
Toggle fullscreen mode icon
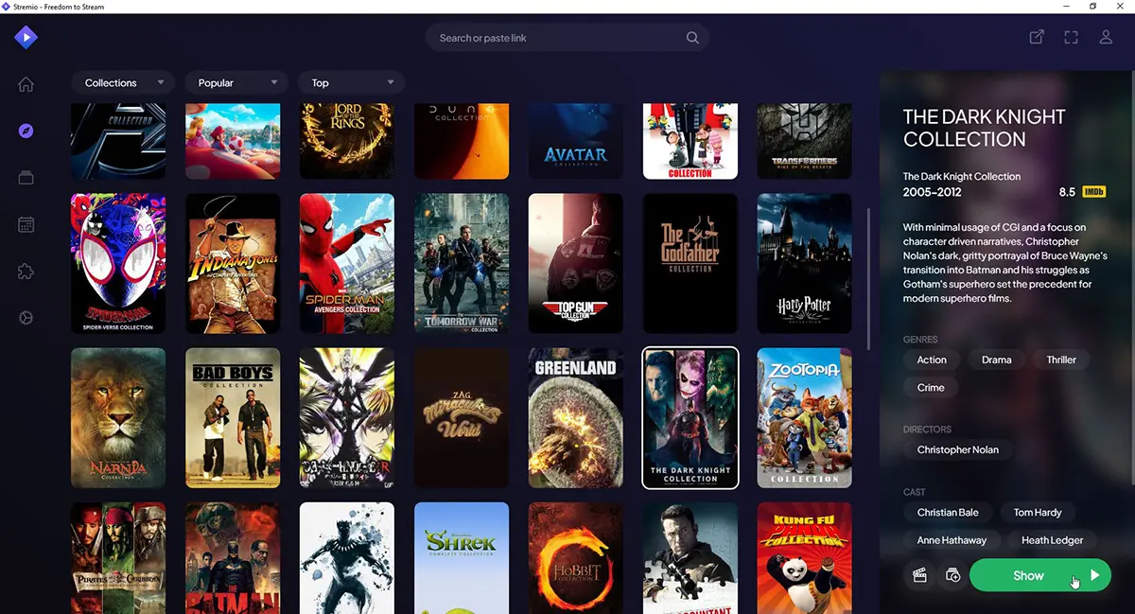[1071, 38]
